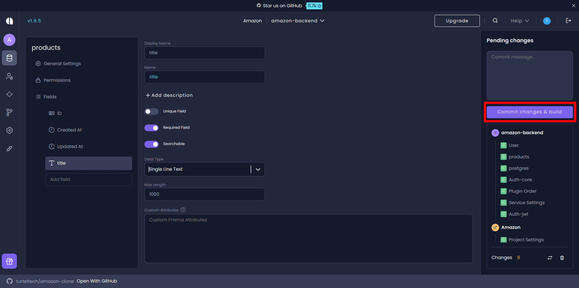Image resolution: width=579 pixels, height=288 pixels.
Task: Open the Entities panel in the sidebar
Action: [x=9, y=58]
